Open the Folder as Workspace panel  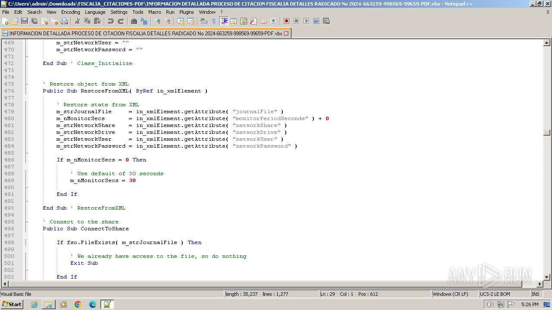click(x=263, y=21)
